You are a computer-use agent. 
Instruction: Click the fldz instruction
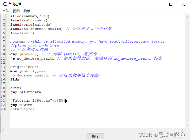[15, 79]
